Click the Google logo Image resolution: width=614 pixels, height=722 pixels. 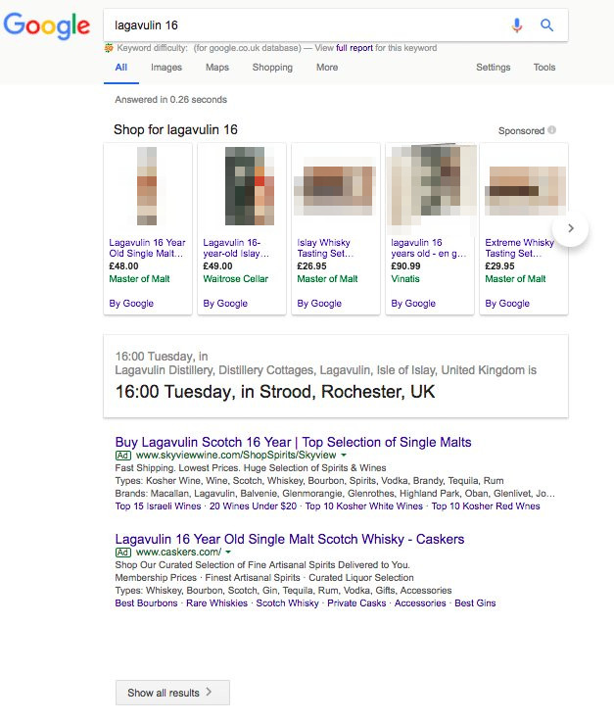46,25
